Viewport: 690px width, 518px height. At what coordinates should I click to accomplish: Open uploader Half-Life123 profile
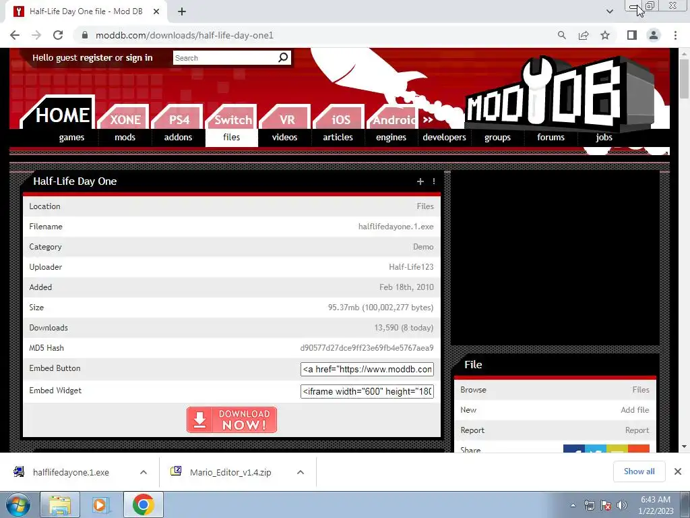pyautogui.click(x=411, y=267)
